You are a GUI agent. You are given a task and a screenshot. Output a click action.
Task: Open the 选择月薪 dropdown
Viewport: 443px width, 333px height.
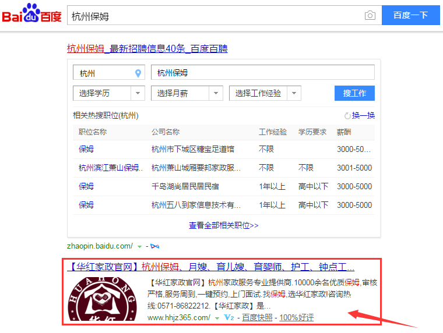pos(187,93)
